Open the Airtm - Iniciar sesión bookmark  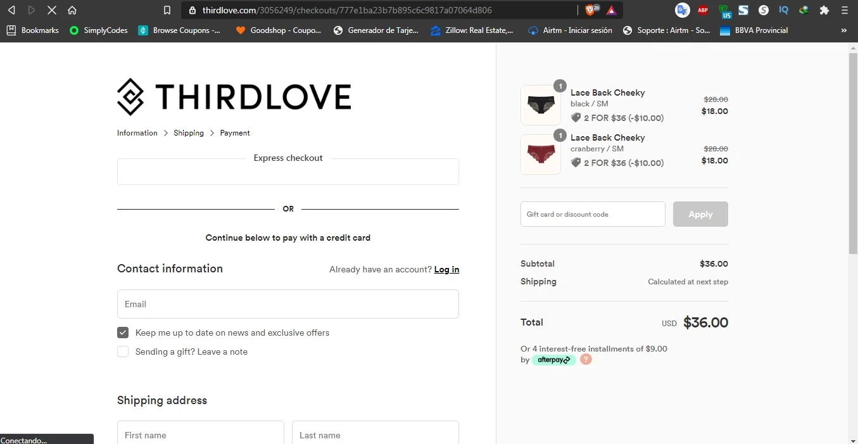coord(570,30)
